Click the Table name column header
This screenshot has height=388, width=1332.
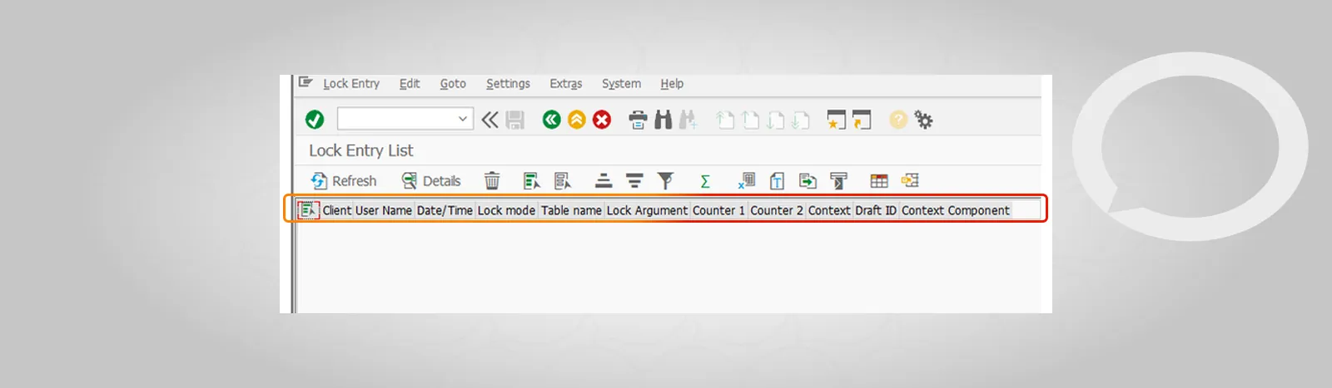tap(571, 210)
